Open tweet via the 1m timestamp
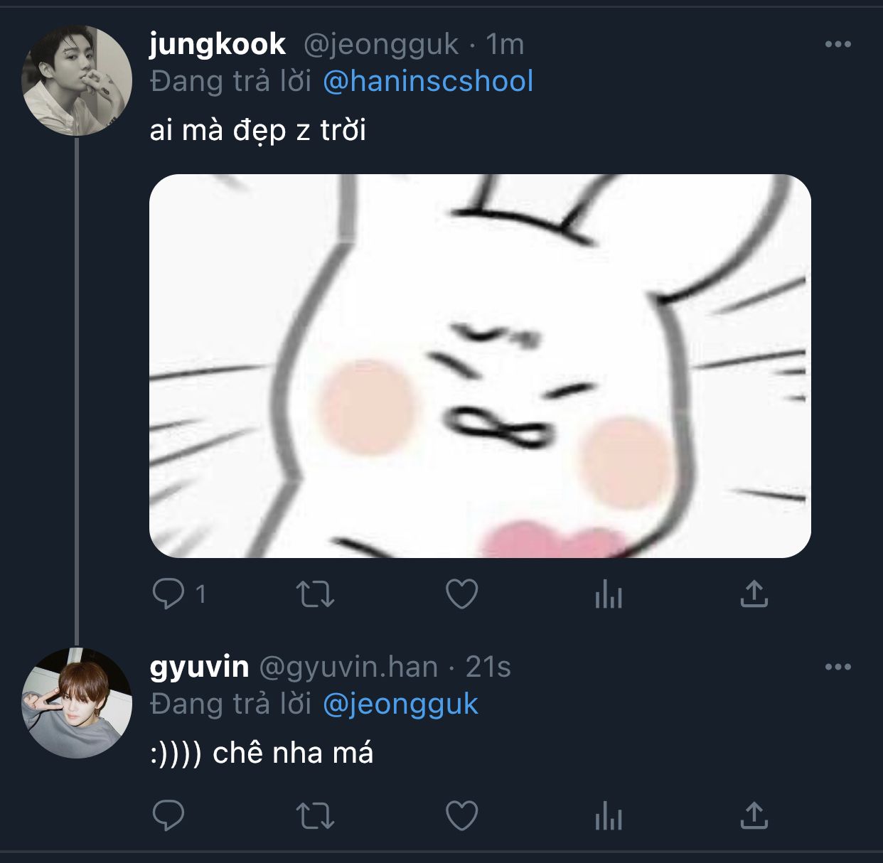Image resolution: width=883 pixels, height=863 pixels. click(505, 45)
